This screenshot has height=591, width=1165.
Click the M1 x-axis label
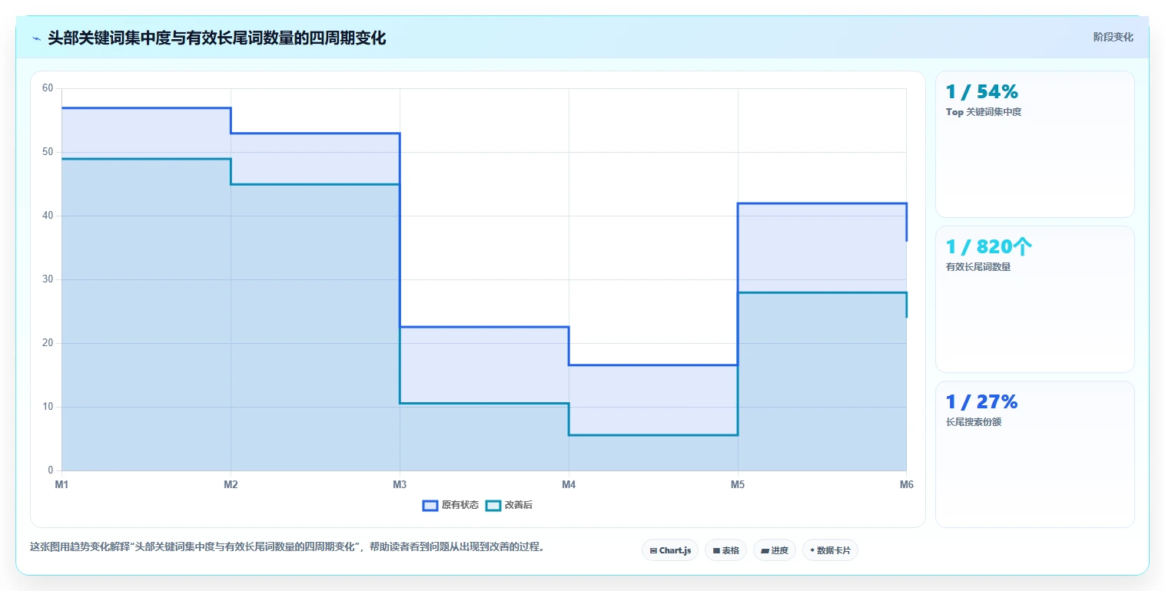pos(61,484)
